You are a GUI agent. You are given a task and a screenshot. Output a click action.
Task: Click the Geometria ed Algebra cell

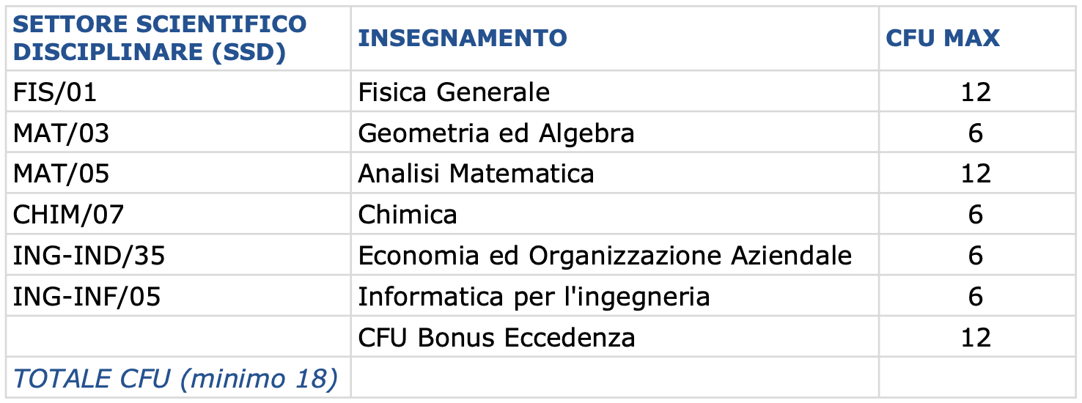pyautogui.click(x=614, y=133)
